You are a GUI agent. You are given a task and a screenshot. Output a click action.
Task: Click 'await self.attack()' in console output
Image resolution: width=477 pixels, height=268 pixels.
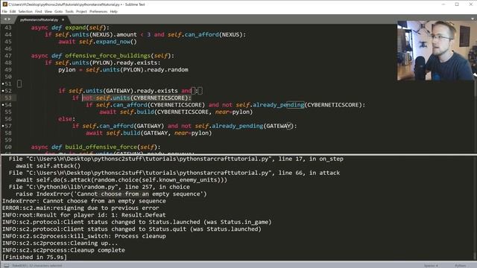48,166
